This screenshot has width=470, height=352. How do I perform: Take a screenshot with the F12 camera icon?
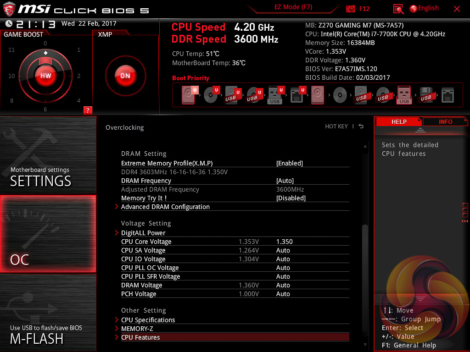tap(350, 9)
